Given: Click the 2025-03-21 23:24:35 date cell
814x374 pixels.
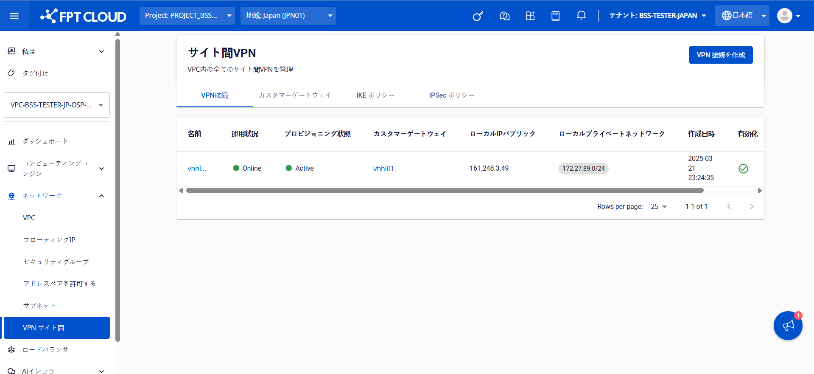Looking at the screenshot, I should (x=701, y=168).
